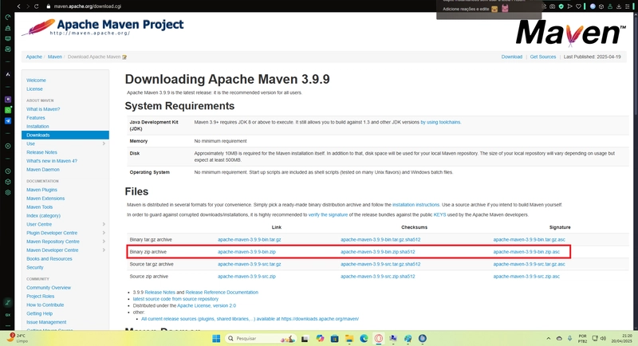
Task: Open WhatsApp from the browser sidebar
Action: tap(8, 110)
